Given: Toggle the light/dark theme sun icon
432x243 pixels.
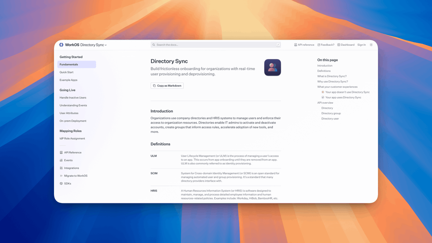Looking at the screenshot, I should [371, 45].
